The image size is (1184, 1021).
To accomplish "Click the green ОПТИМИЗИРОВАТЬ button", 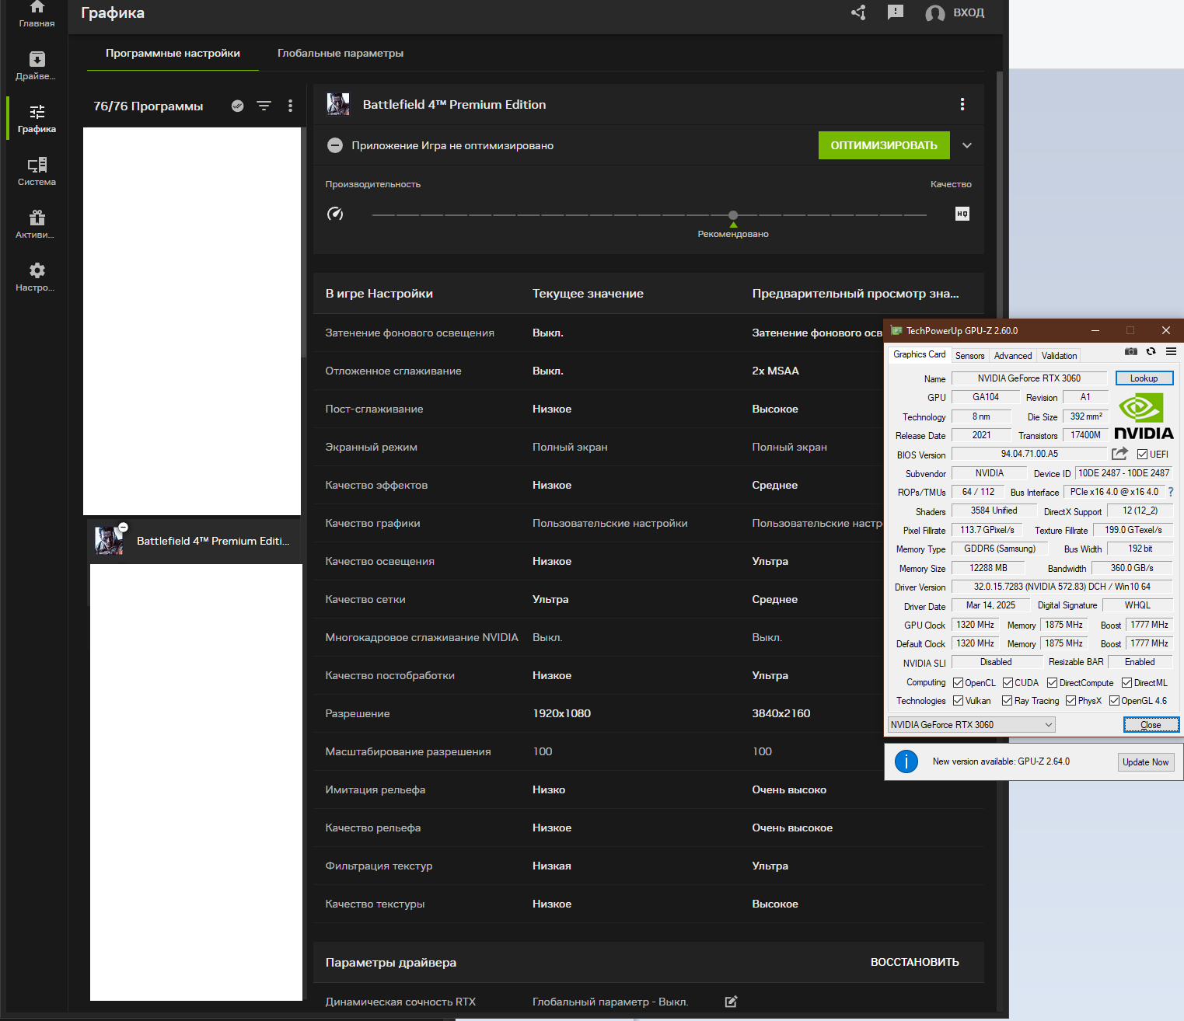I will point(884,145).
